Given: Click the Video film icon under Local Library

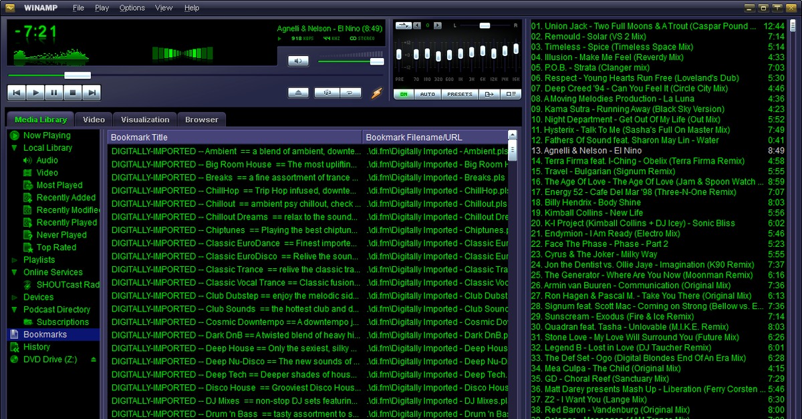Looking at the screenshot, I should tap(27, 173).
